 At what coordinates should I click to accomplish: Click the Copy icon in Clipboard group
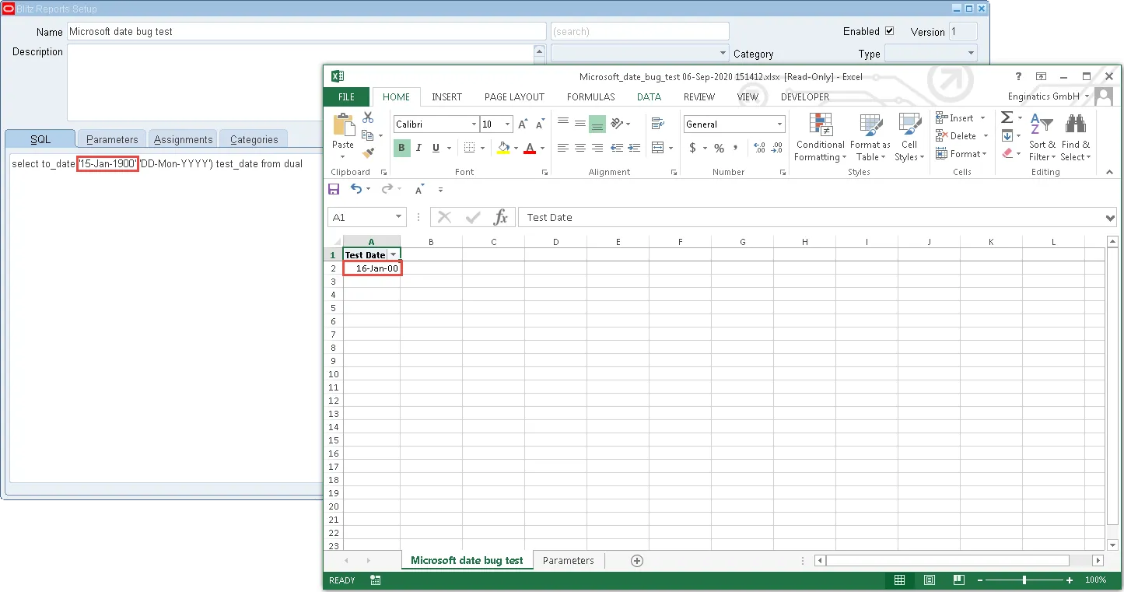pos(368,135)
